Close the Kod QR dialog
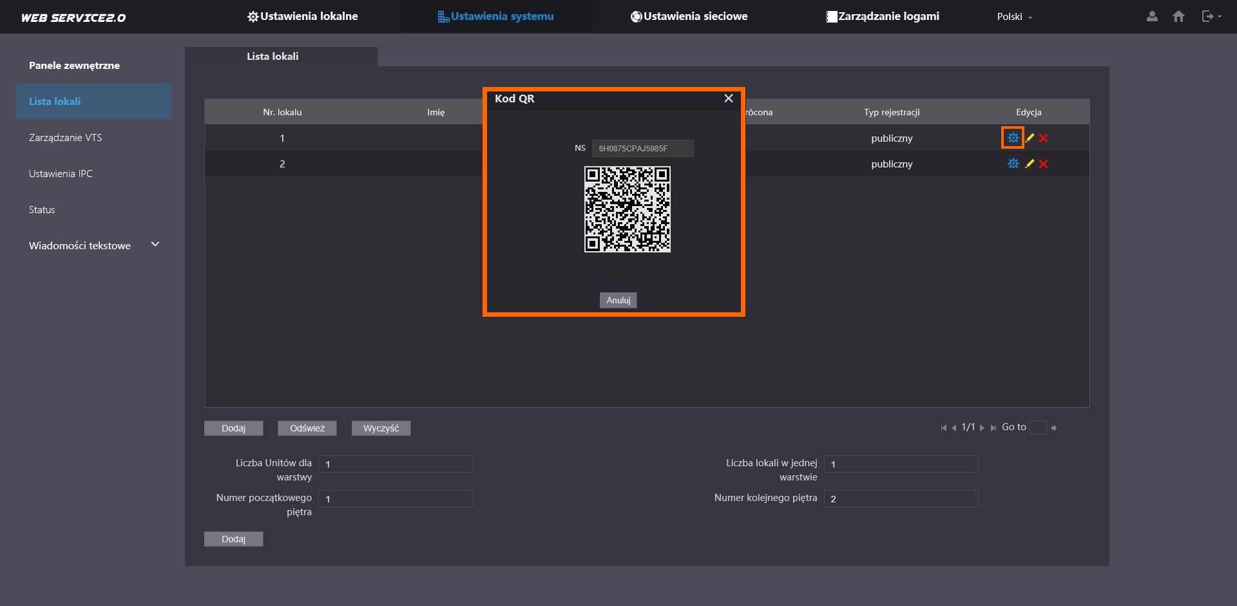Image resolution: width=1237 pixels, height=606 pixels. pos(729,99)
